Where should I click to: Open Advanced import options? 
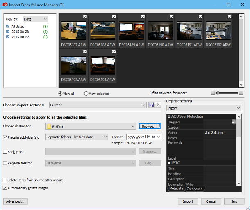coord(15,201)
